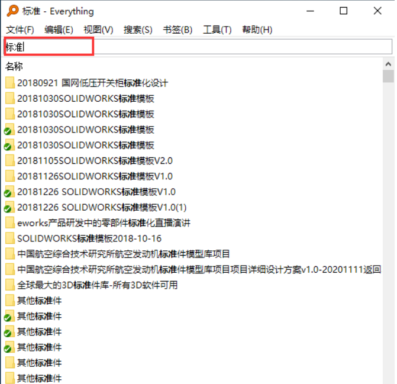The width and height of the screenshot is (397, 384).
Task: Open the 帮助(H) menu
Action: pyautogui.click(x=257, y=30)
